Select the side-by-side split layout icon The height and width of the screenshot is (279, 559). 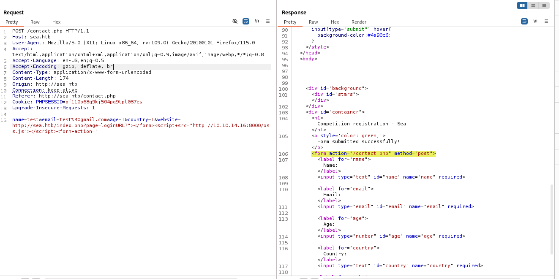522,5
